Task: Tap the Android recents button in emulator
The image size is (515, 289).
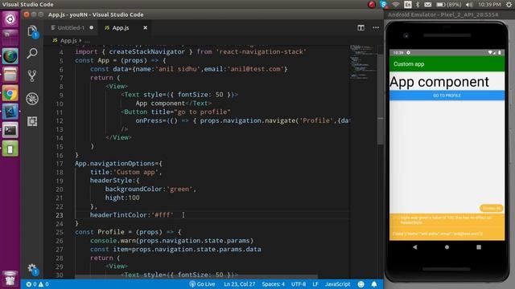Action: click(479, 247)
